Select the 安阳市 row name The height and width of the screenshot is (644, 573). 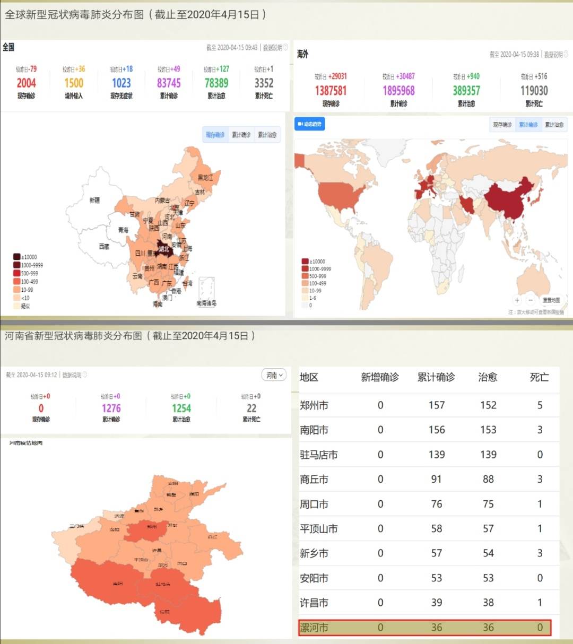pos(314,578)
